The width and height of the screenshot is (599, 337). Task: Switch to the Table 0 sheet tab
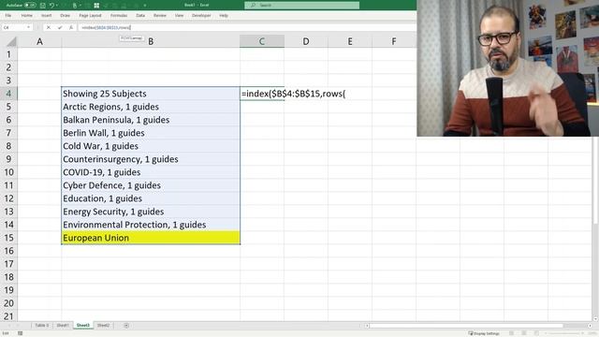[x=42, y=326]
